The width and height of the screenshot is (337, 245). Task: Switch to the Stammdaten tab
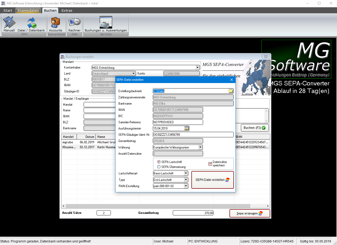(x=28, y=11)
